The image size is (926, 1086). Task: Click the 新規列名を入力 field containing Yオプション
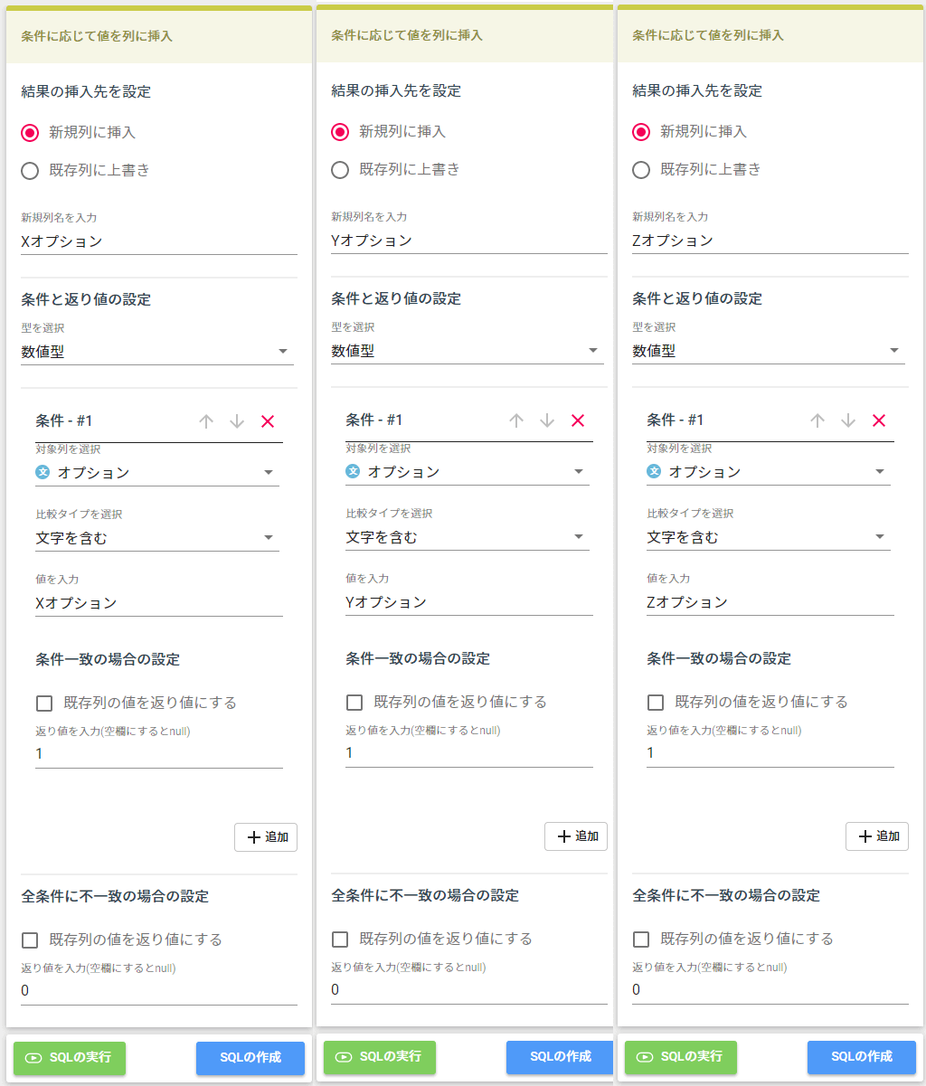click(x=468, y=241)
